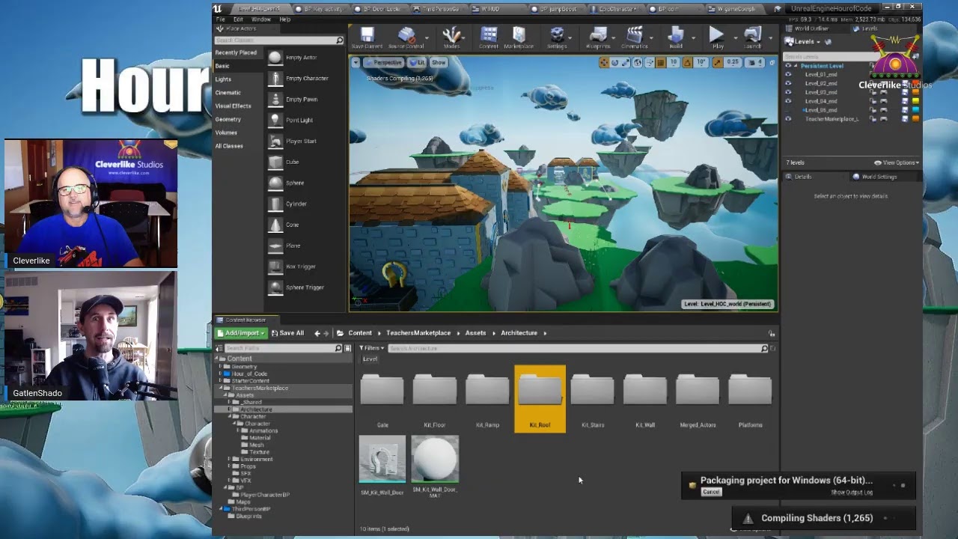Select the scale gizmo tool in viewport
This screenshot has height=539, width=958.
[625, 63]
